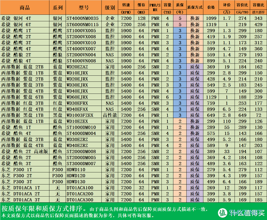Image resolution: width=267 pixels, height=220 pixels.
Task: Click the 容值比 header cell
Action: [x=258, y=7]
